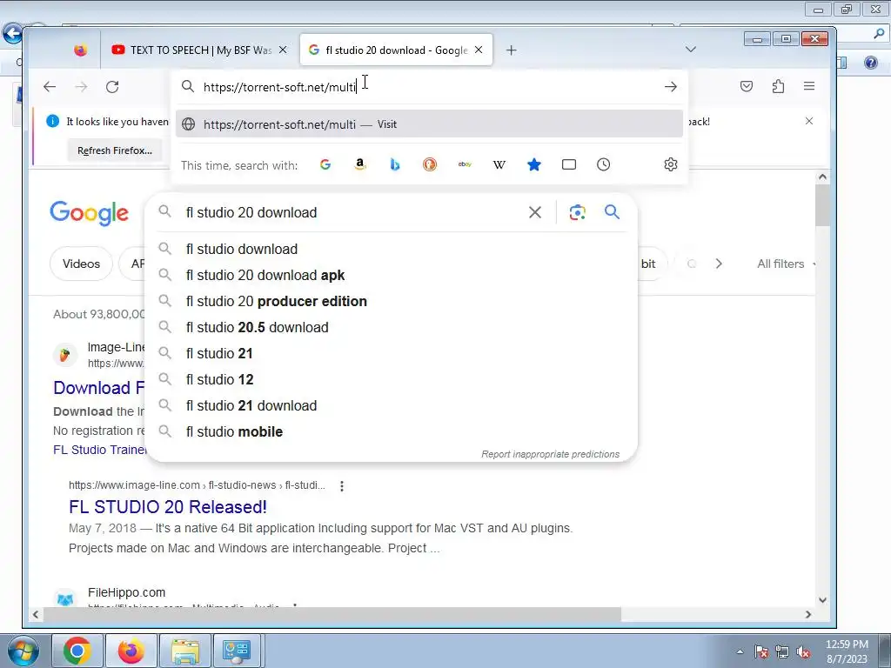Screen dimensions: 891x668
Task: Reload the page with the refresh icon
Action: click(x=112, y=86)
